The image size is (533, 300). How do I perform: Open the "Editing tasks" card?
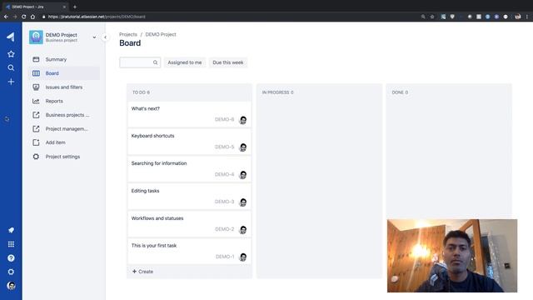[189, 197]
